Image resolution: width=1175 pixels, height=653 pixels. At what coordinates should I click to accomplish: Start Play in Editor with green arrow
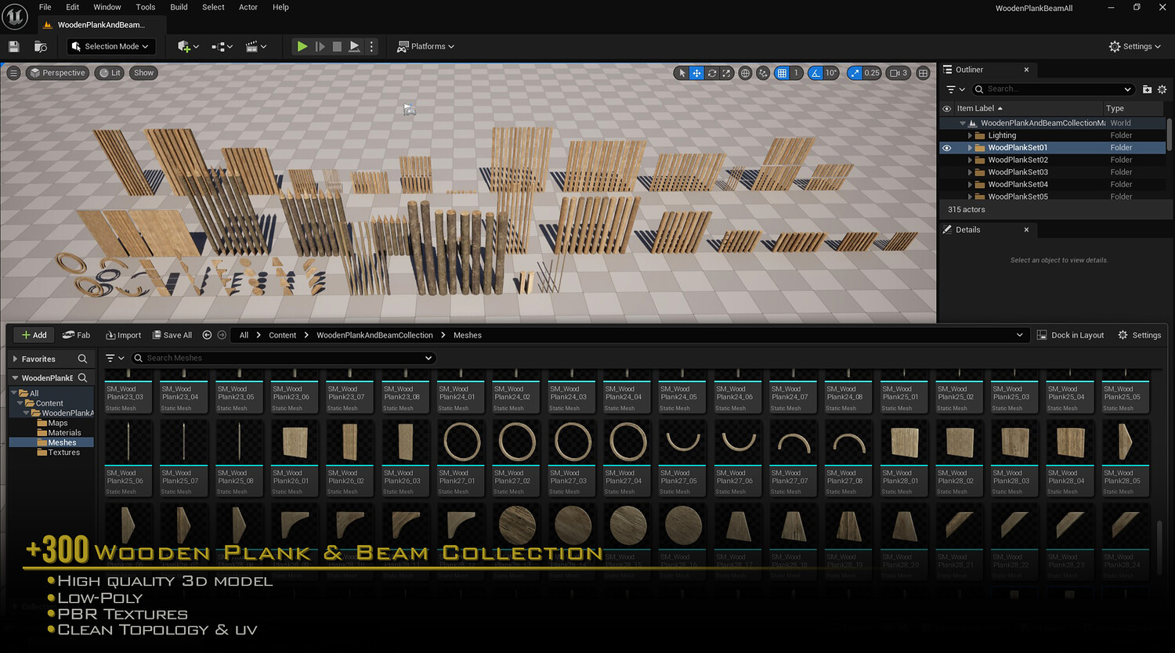[x=302, y=46]
